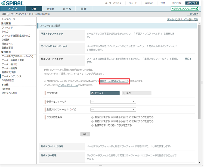Open the 通常 mode dropdown arrow
The height and width of the screenshot is (167, 204).
pyautogui.click(x=8, y=14)
